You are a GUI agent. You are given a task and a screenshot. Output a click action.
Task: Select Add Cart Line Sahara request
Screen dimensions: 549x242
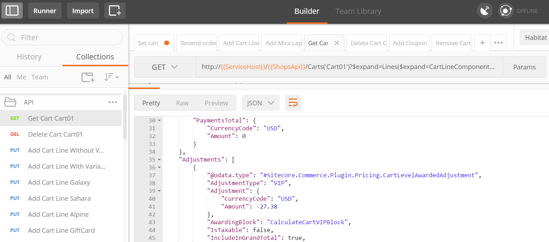[x=61, y=198]
